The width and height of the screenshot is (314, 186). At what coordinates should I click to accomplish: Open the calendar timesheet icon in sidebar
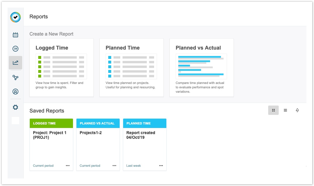pyautogui.click(x=15, y=35)
